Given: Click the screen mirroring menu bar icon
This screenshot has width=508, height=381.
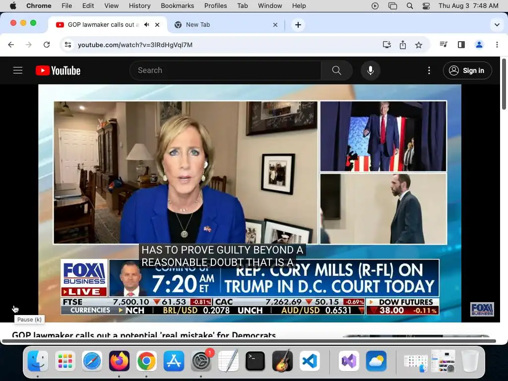Looking at the screenshot, I should pos(392,6).
